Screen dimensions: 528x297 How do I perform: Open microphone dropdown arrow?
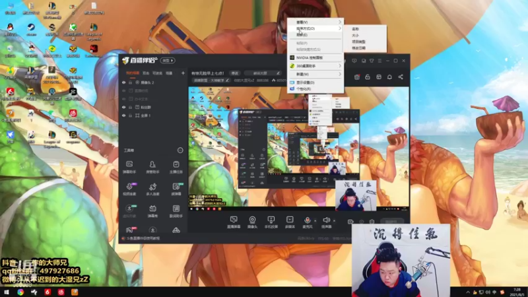(x=315, y=221)
